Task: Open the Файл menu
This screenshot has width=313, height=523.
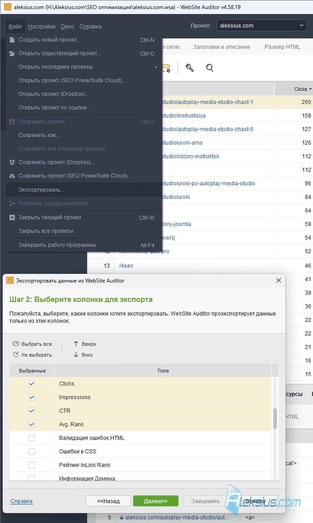Action: tap(15, 26)
